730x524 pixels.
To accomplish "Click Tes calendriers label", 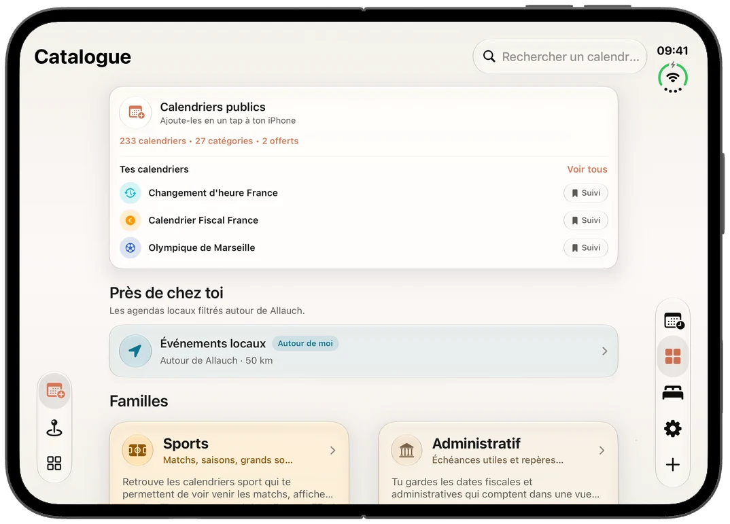I will tap(154, 169).
